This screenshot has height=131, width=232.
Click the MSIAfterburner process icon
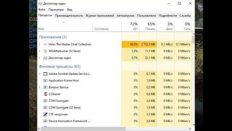45,51
